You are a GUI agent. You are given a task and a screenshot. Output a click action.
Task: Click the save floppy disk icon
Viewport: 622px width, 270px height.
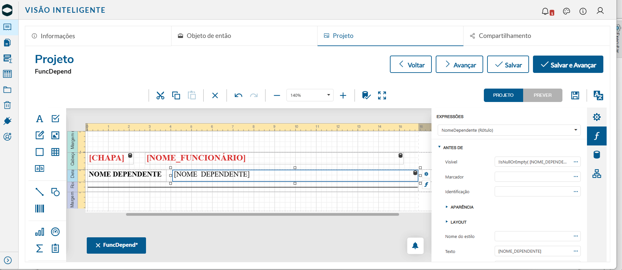575,95
